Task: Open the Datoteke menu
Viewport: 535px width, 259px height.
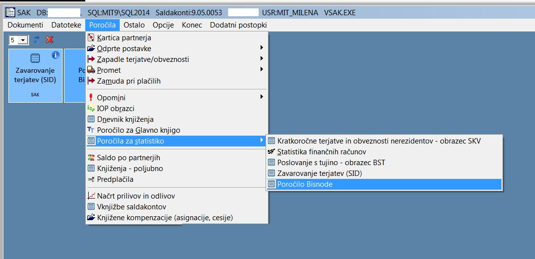Action: (x=66, y=25)
